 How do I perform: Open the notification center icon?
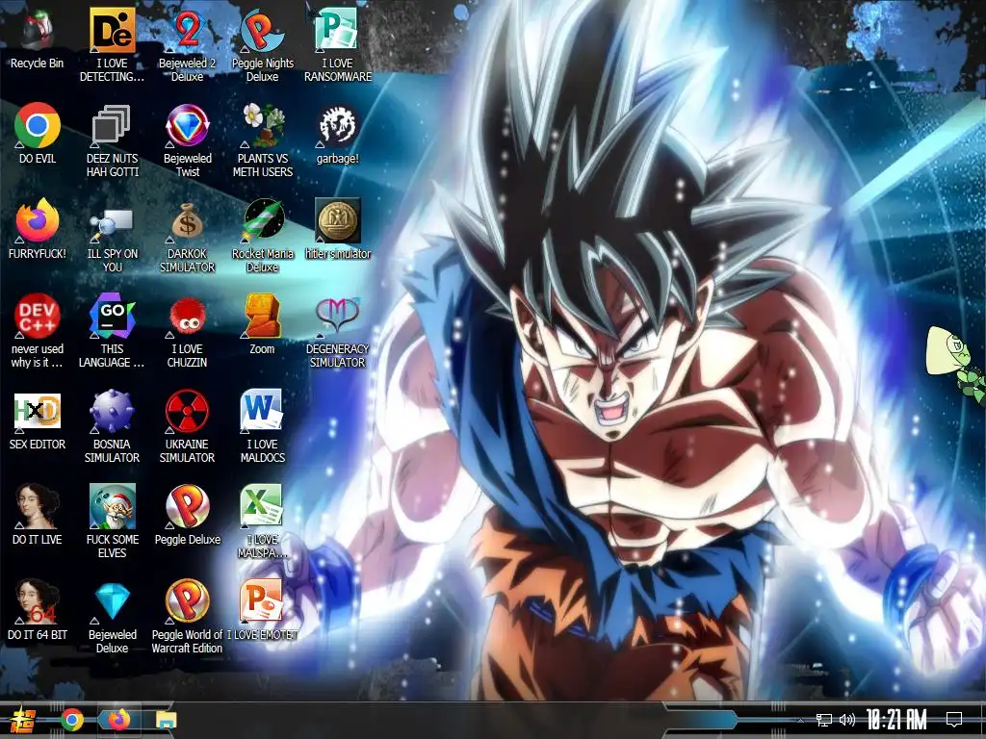(x=954, y=720)
